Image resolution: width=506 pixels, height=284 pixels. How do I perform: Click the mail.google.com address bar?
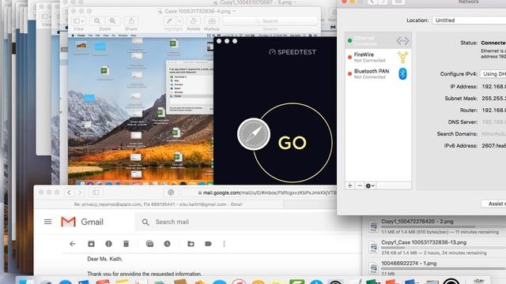pyautogui.click(x=260, y=192)
